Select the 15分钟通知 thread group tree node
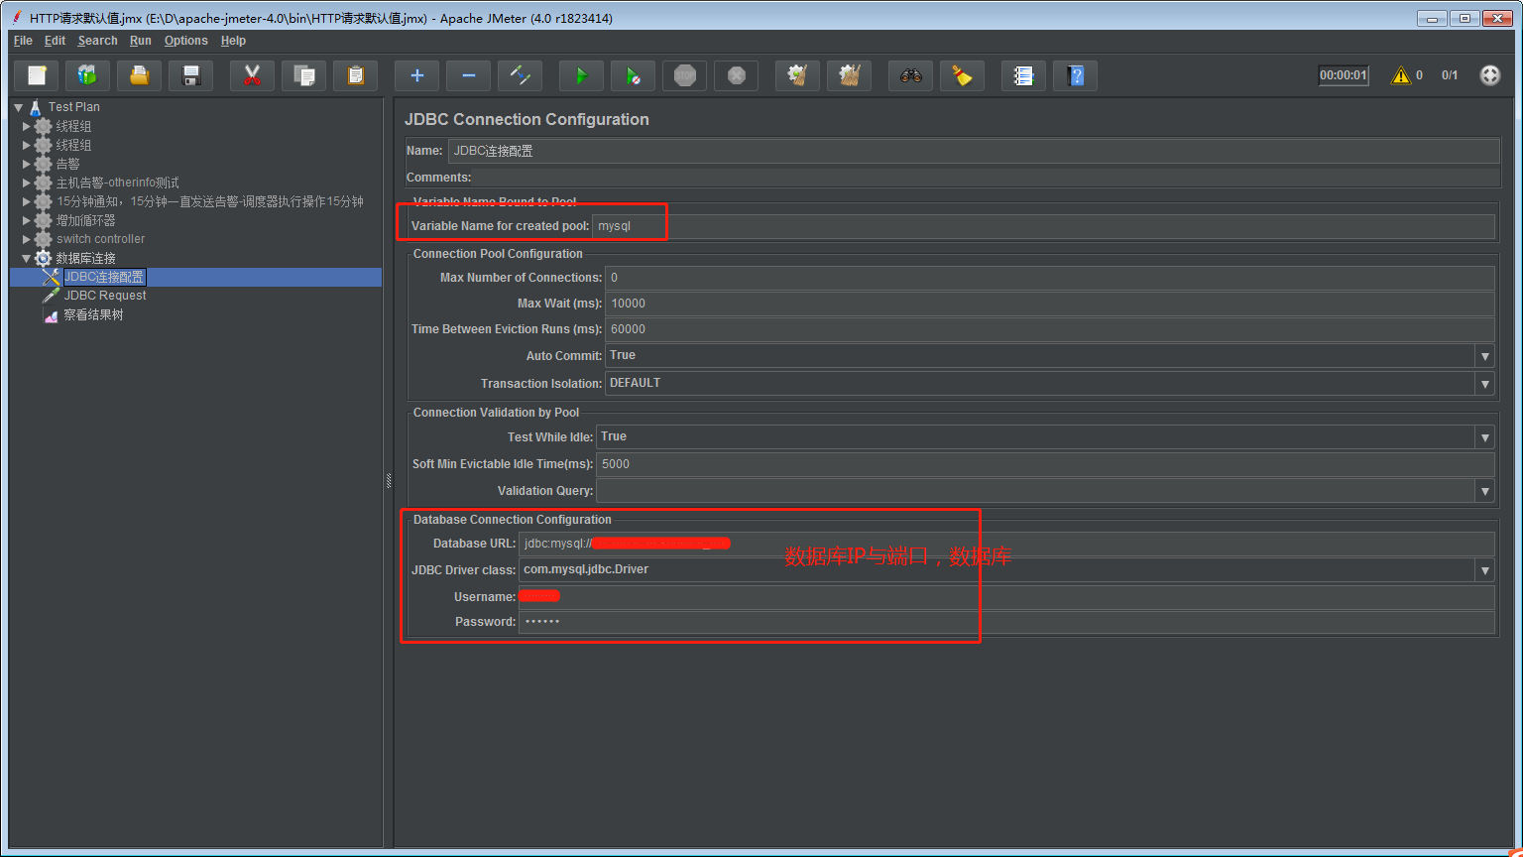The width and height of the screenshot is (1523, 857). 210,201
